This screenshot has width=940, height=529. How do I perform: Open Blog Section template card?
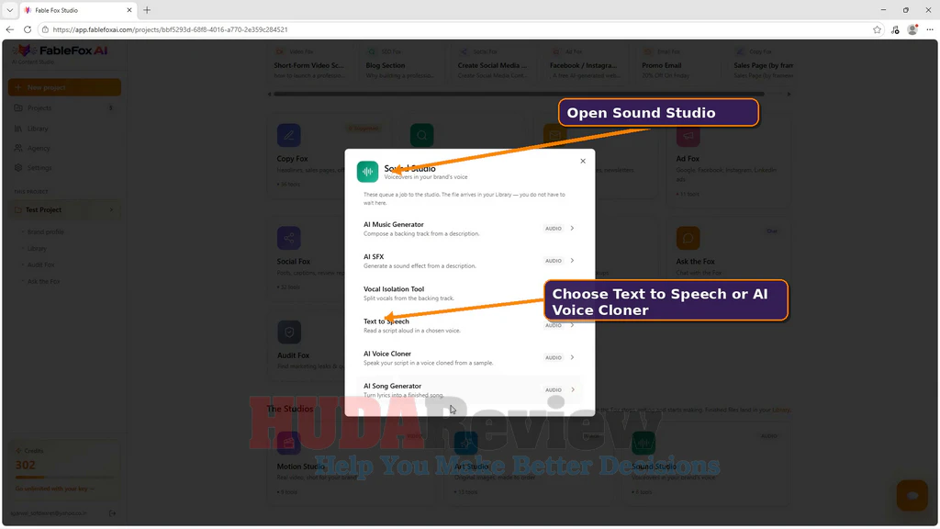point(402,63)
